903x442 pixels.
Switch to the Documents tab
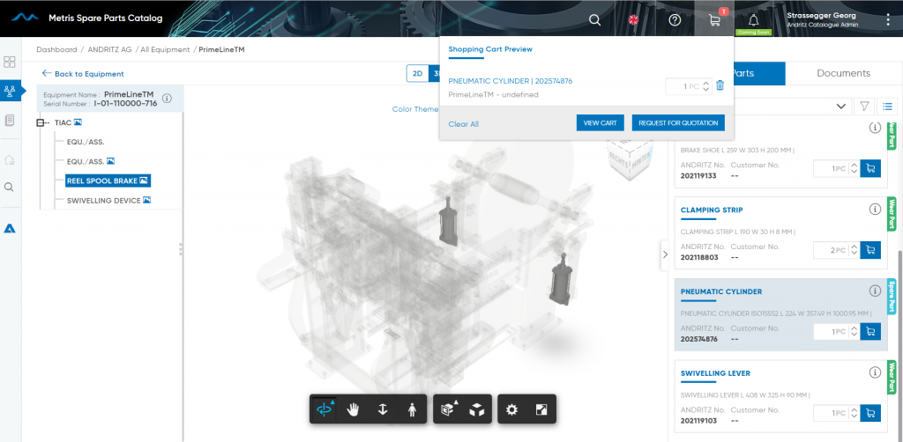844,73
